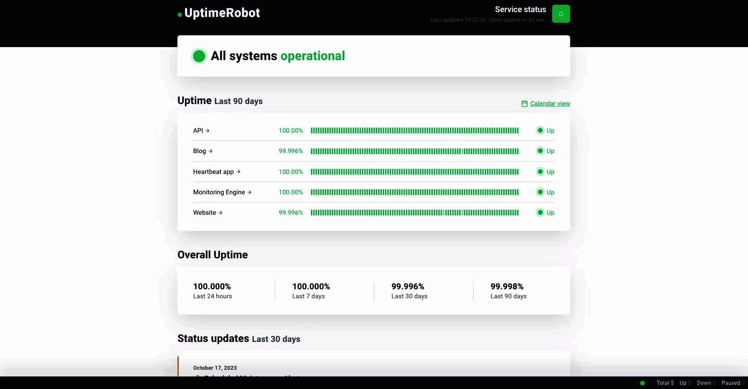This screenshot has width=748, height=389.
Task: Click the Website uptime bar chart
Action: 415,213
